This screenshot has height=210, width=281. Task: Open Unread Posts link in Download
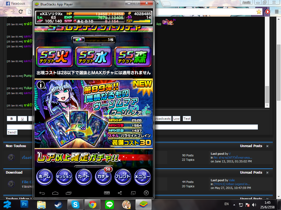point(251,172)
